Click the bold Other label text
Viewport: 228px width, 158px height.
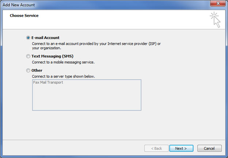37,70
